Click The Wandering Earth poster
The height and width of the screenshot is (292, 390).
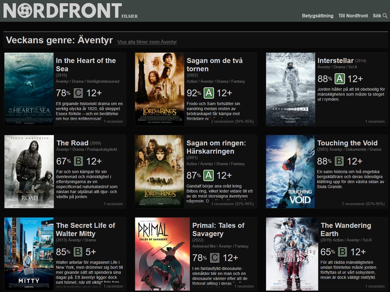point(292,254)
